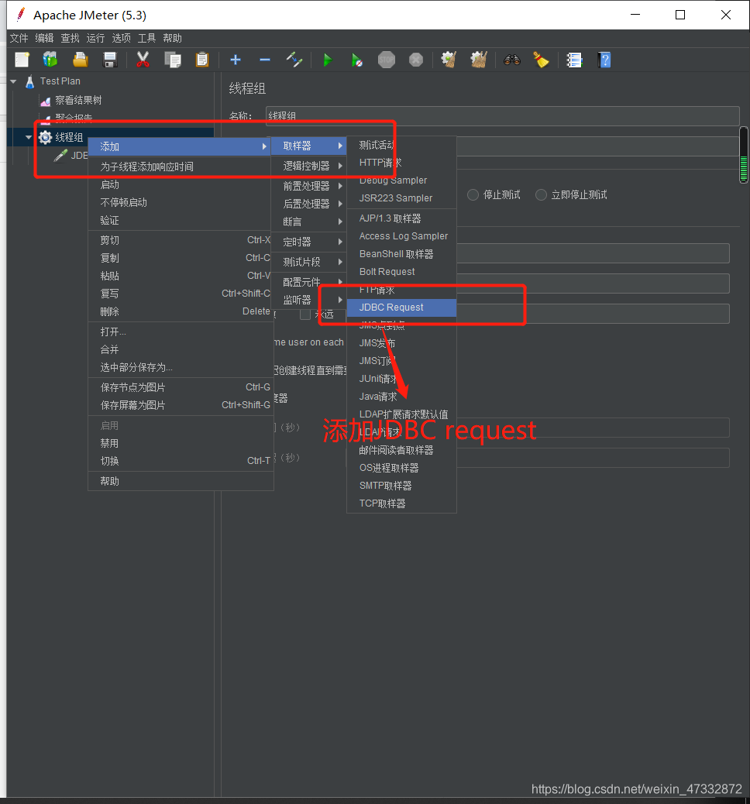This screenshot has height=804, width=750.
Task: Expand the 逻辑控制器 submenu
Action: [309, 166]
